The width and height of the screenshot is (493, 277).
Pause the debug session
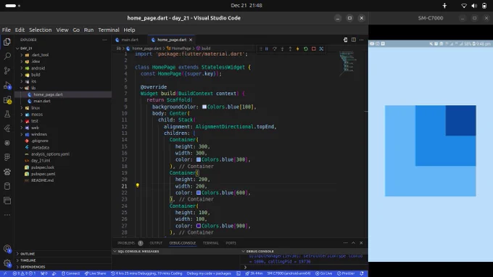click(x=267, y=49)
